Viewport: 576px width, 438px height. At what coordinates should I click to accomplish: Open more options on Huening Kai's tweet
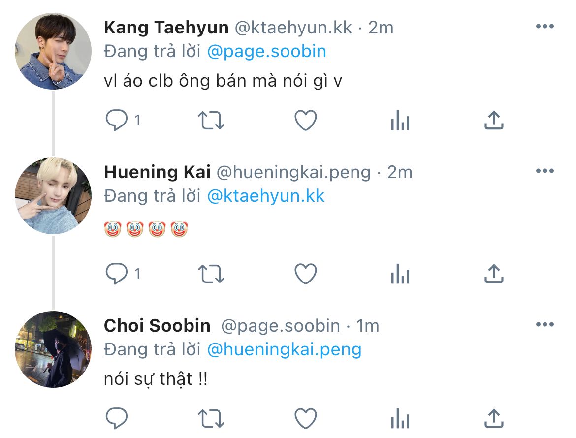(x=545, y=171)
